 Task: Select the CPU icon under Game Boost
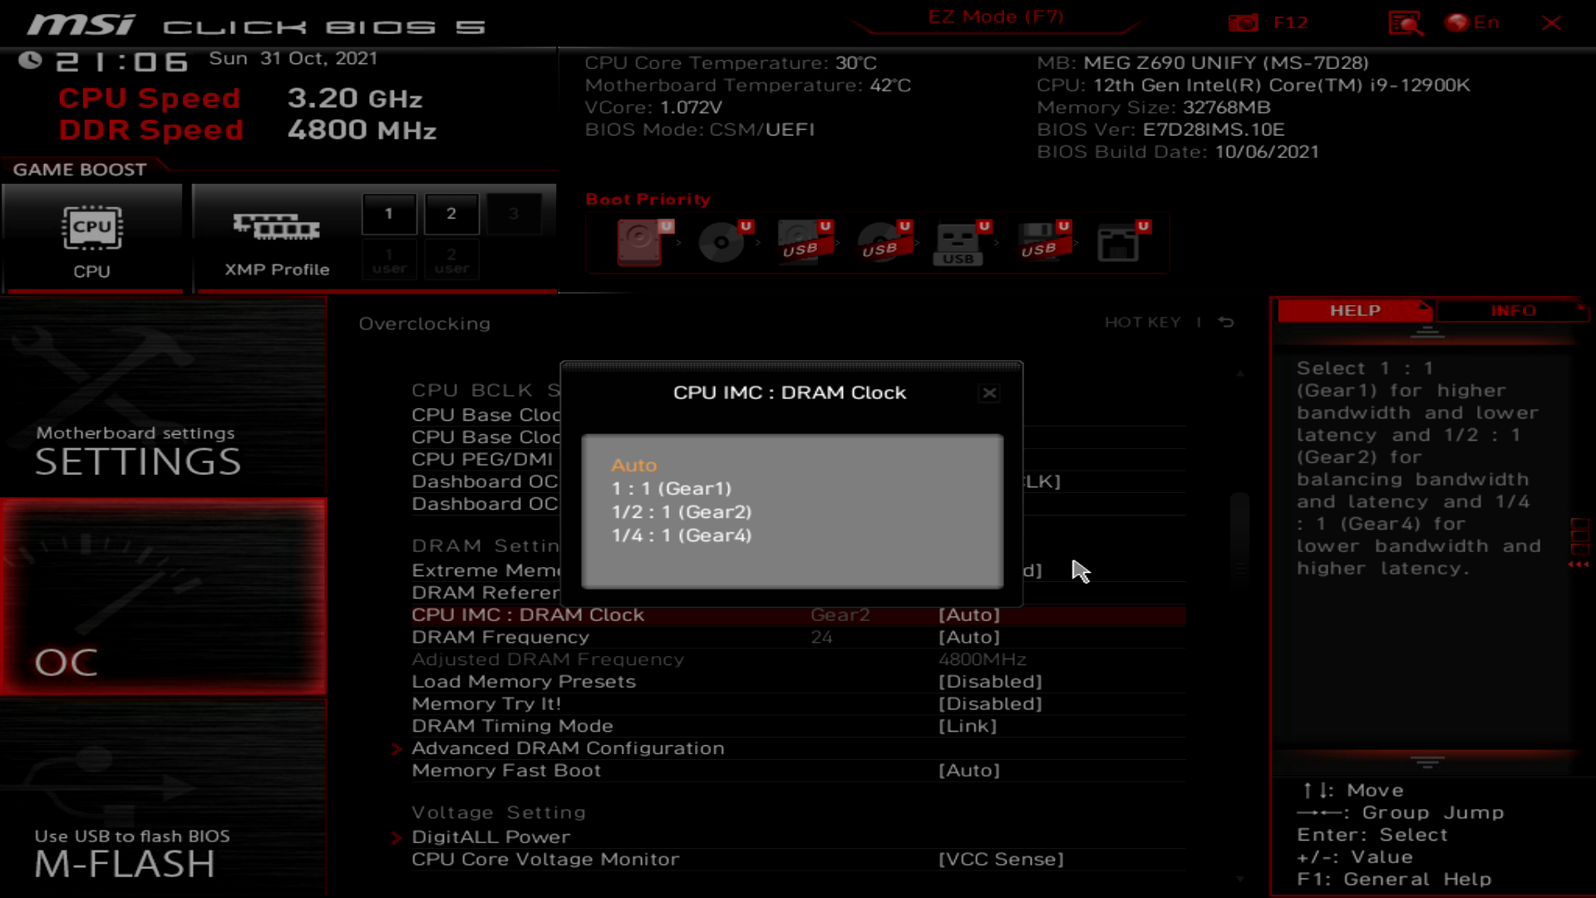tap(92, 226)
